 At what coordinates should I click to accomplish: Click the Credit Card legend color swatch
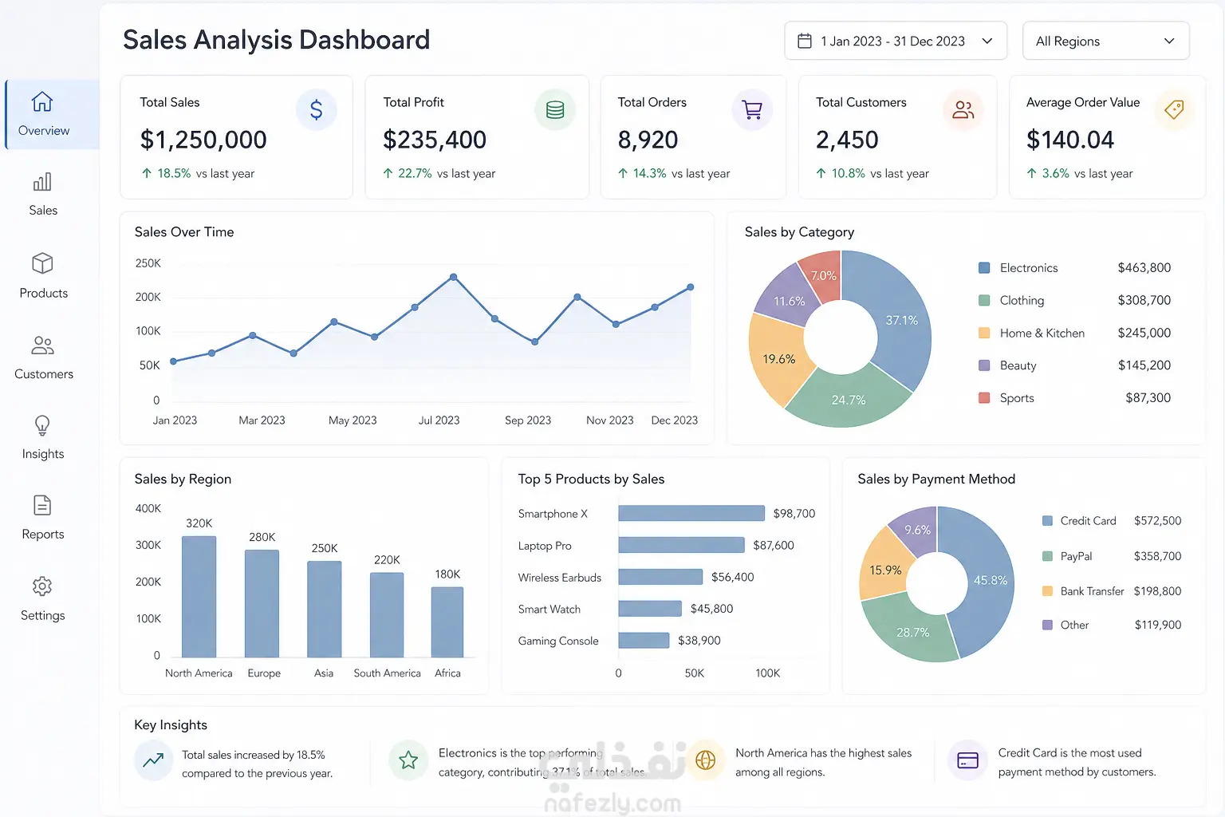coord(1047,521)
